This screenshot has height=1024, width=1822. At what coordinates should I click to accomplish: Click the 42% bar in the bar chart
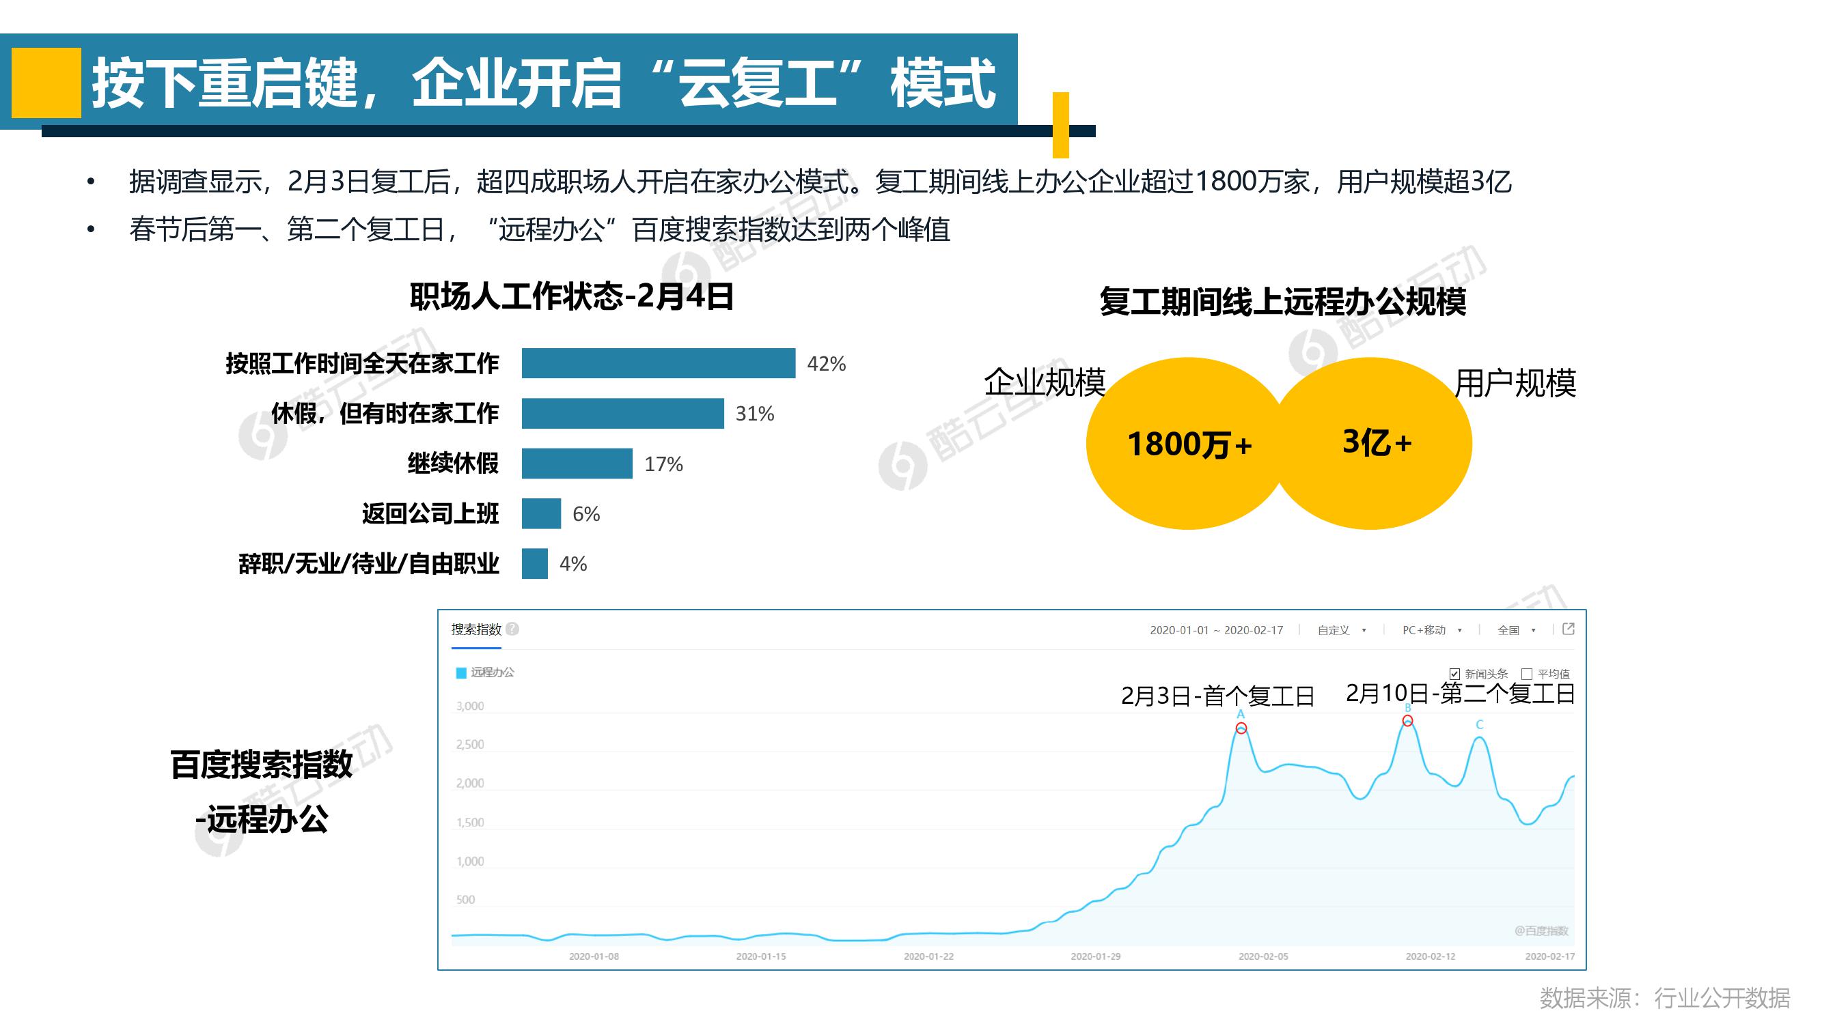click(x=658, y=363)
